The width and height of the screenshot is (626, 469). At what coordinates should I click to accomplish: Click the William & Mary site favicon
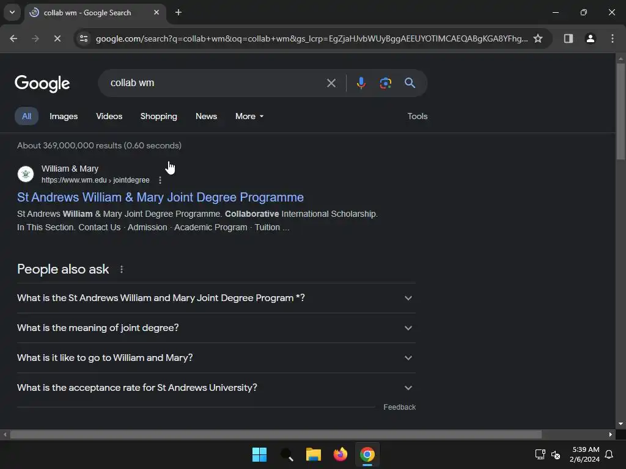(26, 174)
